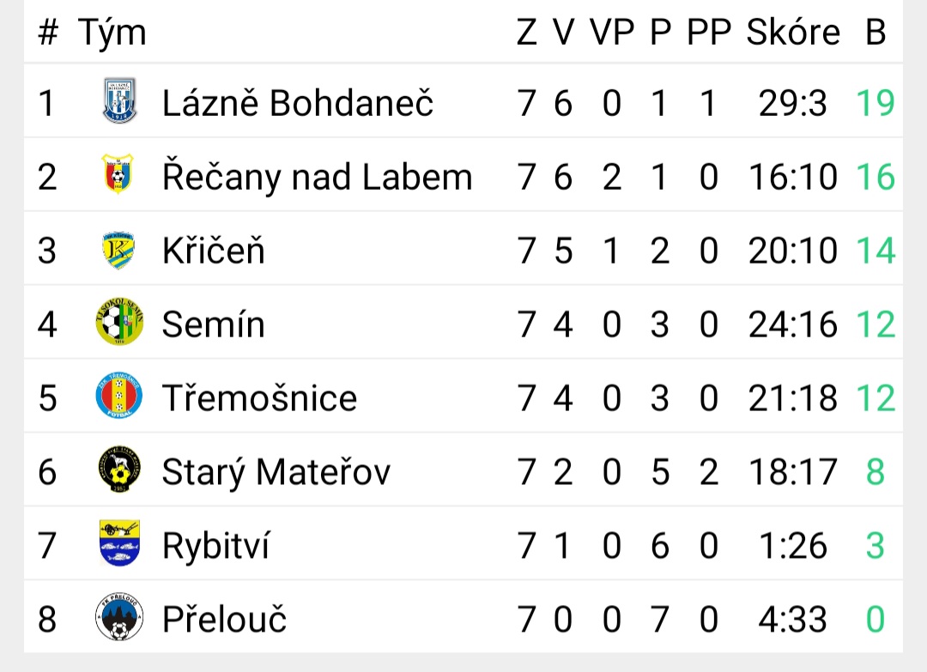Click the B points column header
Screen dimensions: 927x672
coord(875,32)
